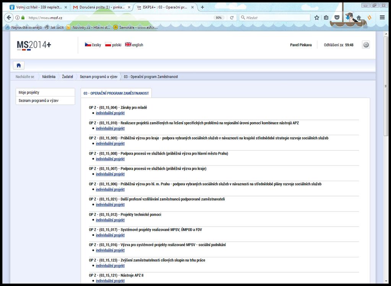Viewport: 391px width, 286px height.
Task: Open individuální projekt under Další profesní vzdělávání
Action: click(x=110, y=204)
